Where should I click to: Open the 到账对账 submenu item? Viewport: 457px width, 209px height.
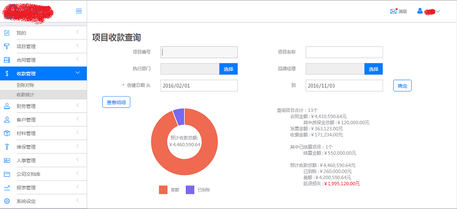[x=43, y=85]
